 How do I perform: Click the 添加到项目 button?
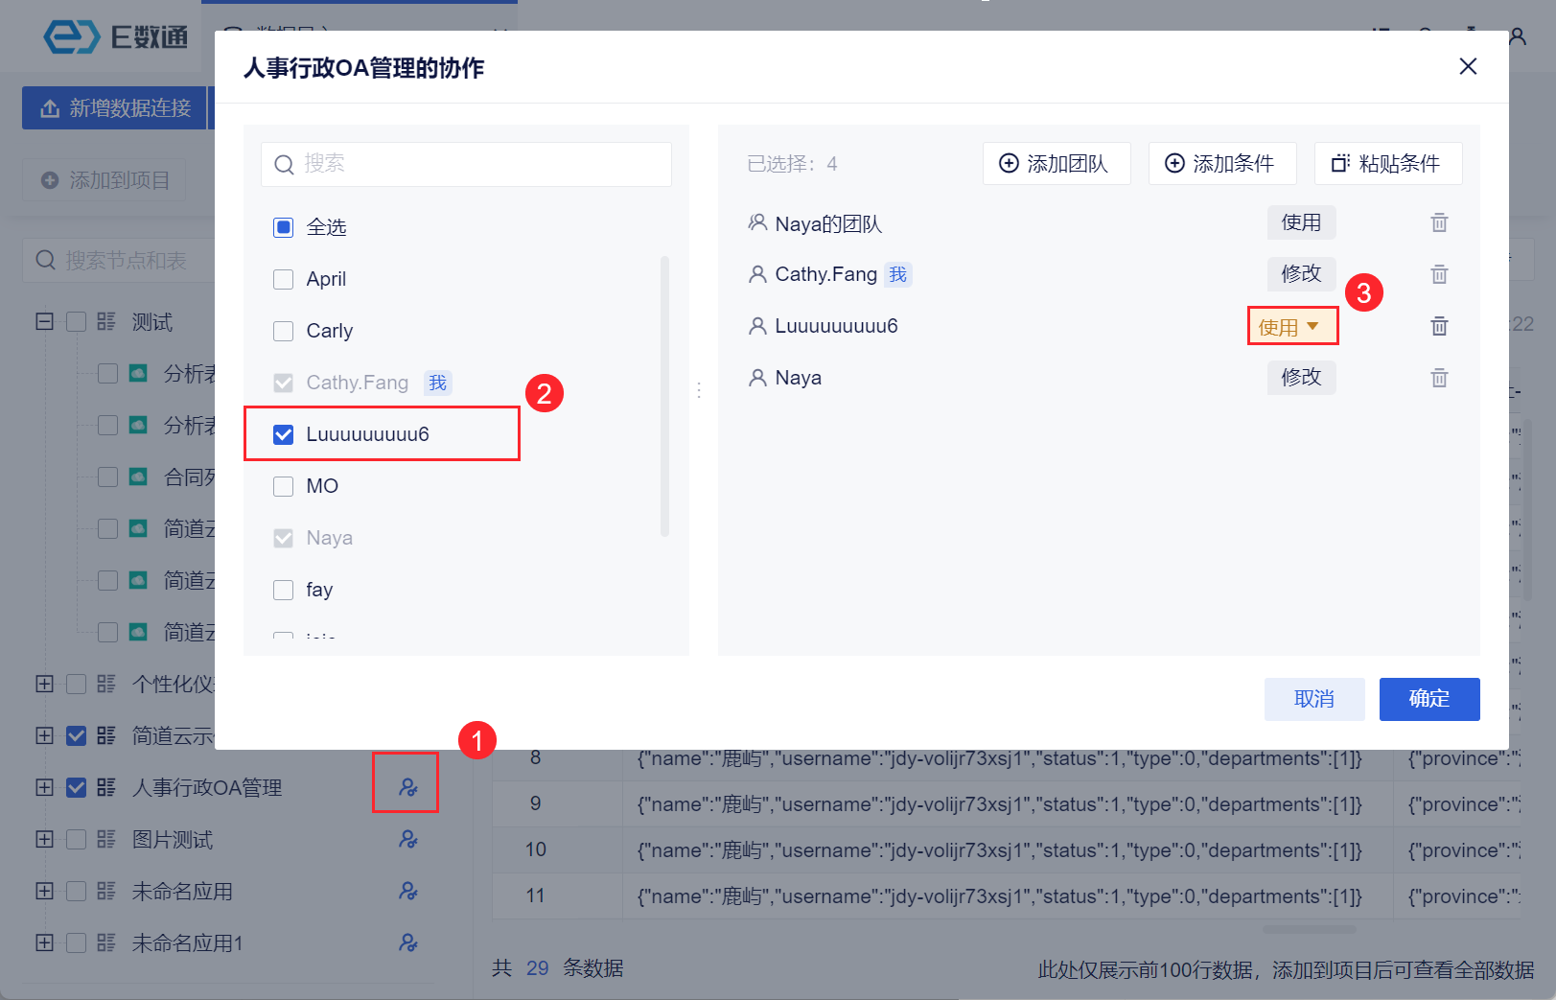(x=105, y=179)
